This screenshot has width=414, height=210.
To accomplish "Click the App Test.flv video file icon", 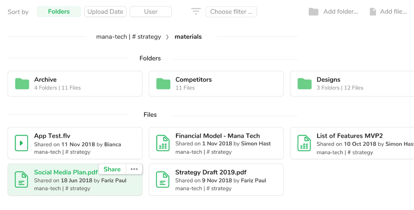I will (22, 143).
